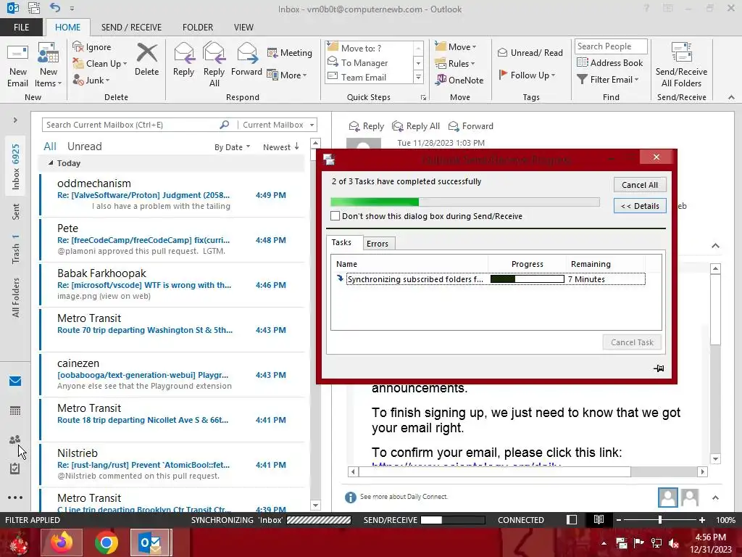Switch to the Calendar view icon

(x=15, y=410)
